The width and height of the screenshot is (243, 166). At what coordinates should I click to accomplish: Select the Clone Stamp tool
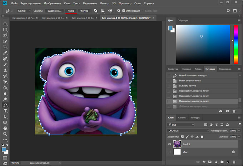pyautogui.click(x=5, y=70)
